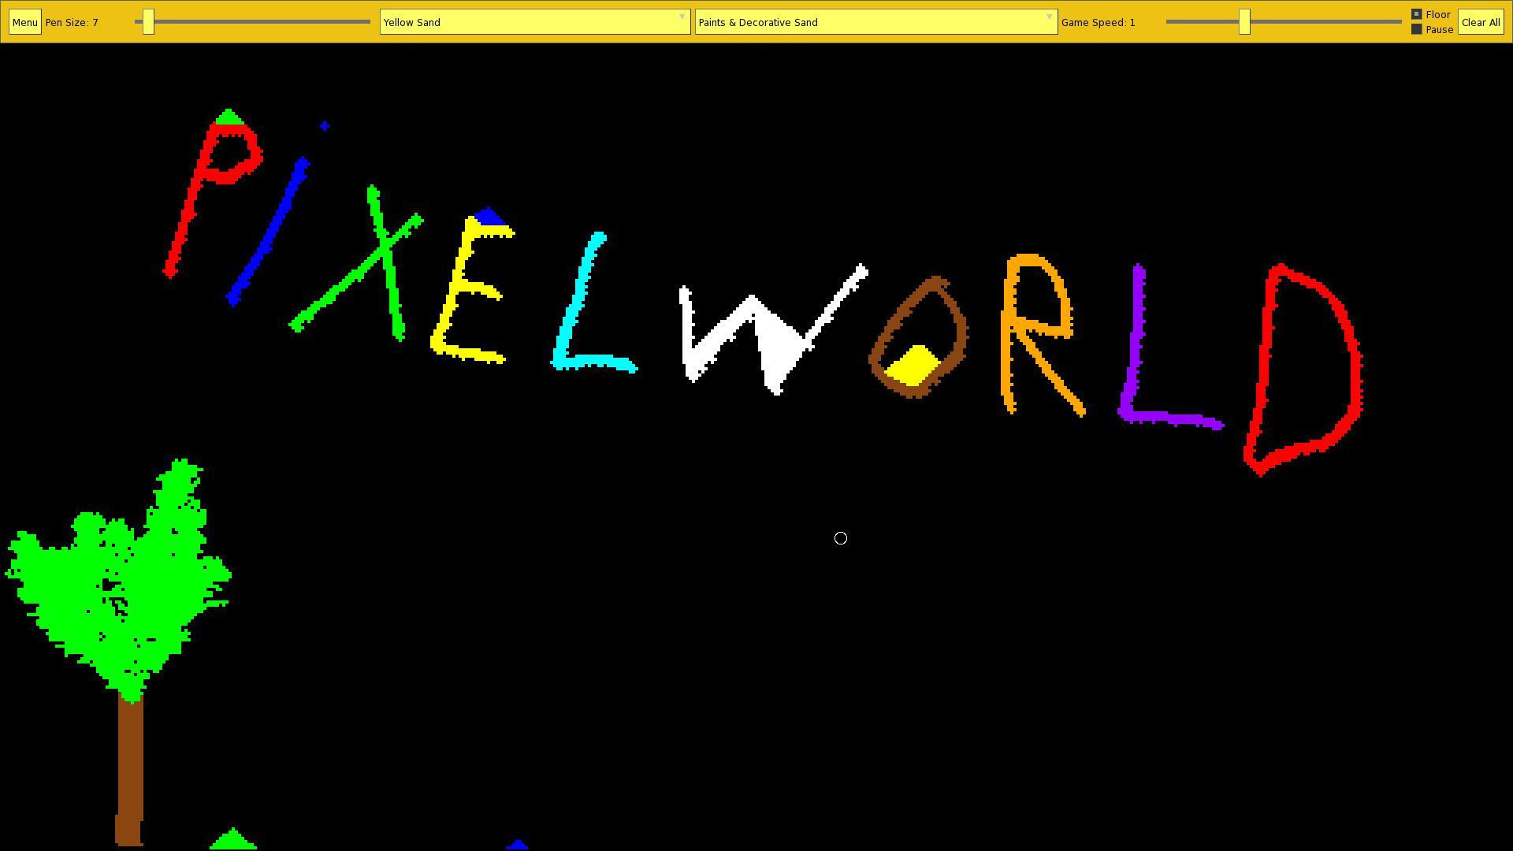This screenshot has width=1513, height=851.
Task: Enable the Pause checkbox
Action: point(1417,29)
